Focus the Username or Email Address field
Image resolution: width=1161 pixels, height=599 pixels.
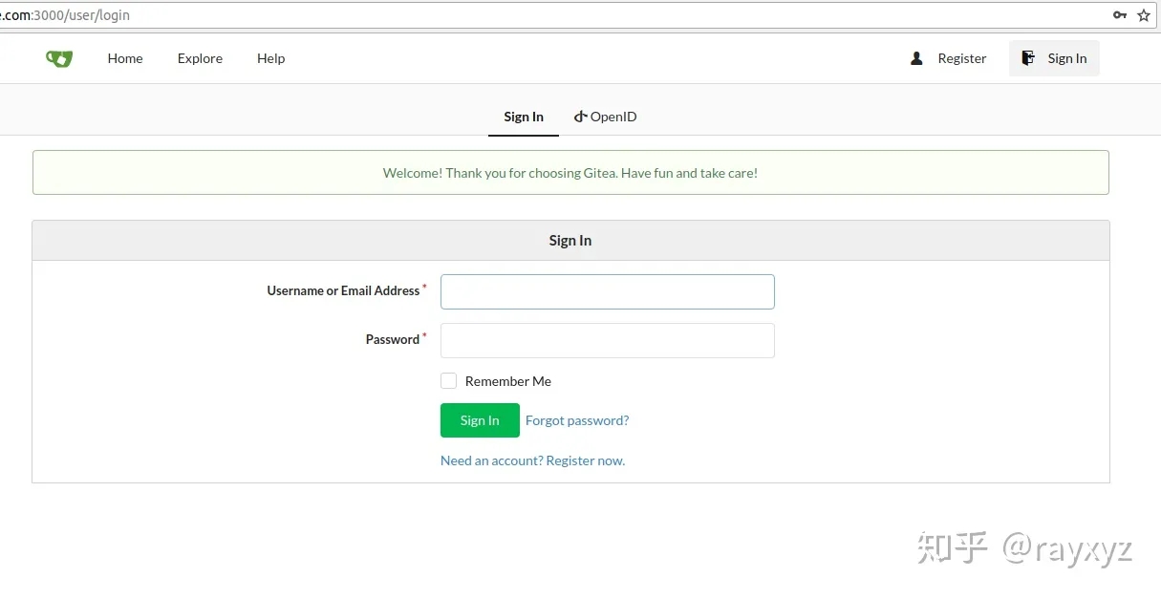click(x=608, y=292)
